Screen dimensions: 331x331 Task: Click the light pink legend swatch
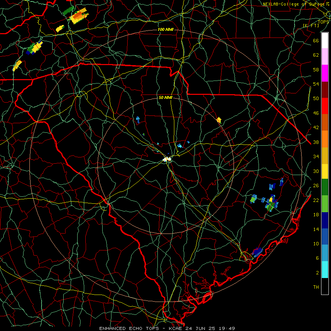coord(325,57)
